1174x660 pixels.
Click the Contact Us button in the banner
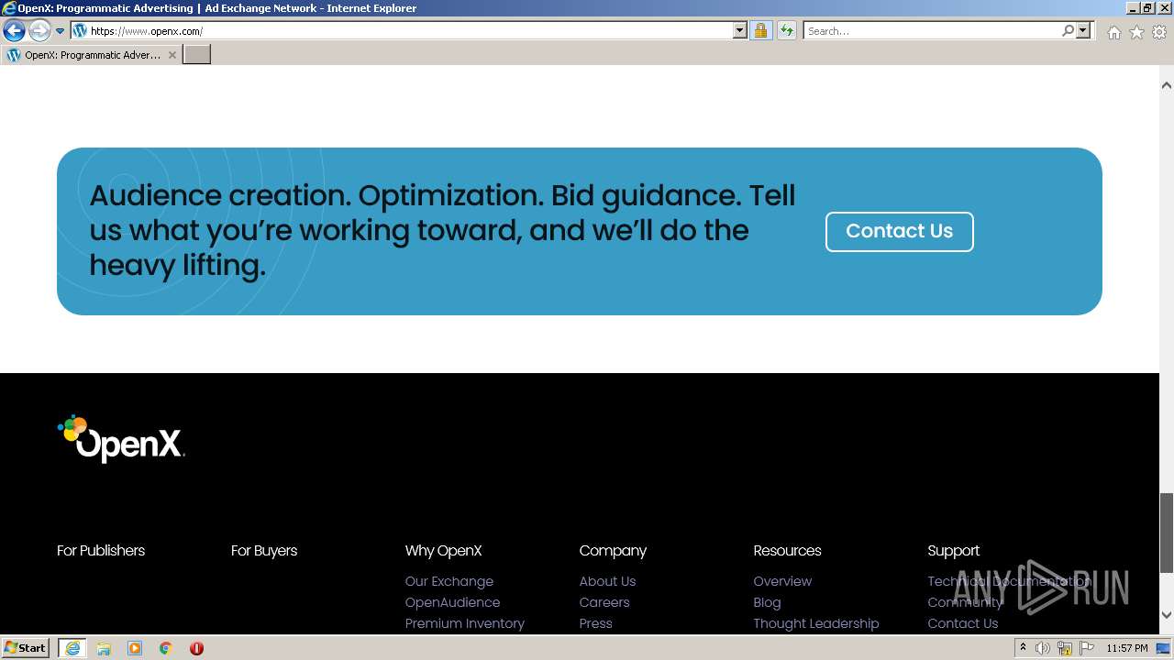coord(899,231)
